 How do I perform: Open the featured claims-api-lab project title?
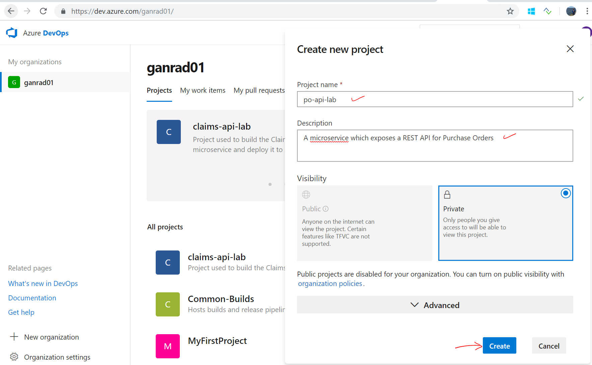[x=222, y=127]
